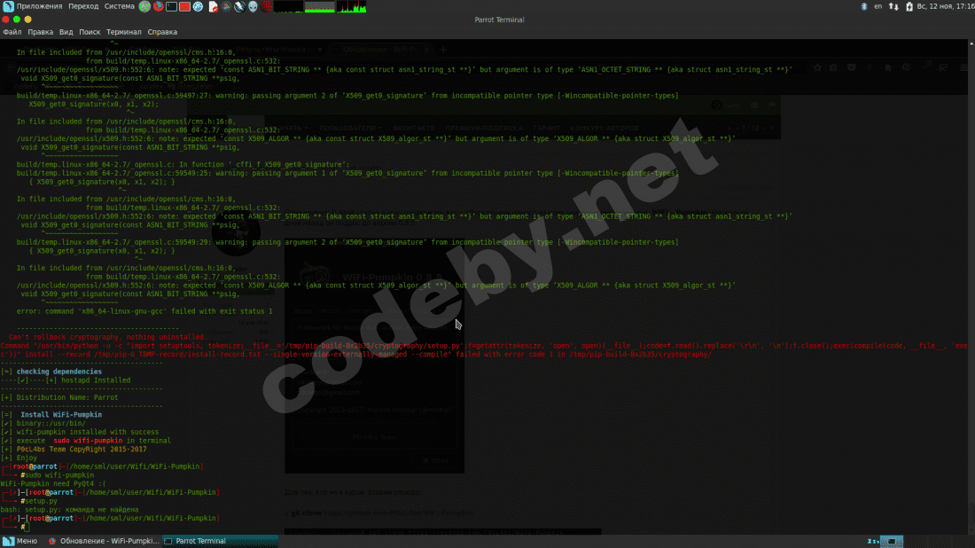Click the "Can't rollback cryptography" red line

(x=107, y=336)
